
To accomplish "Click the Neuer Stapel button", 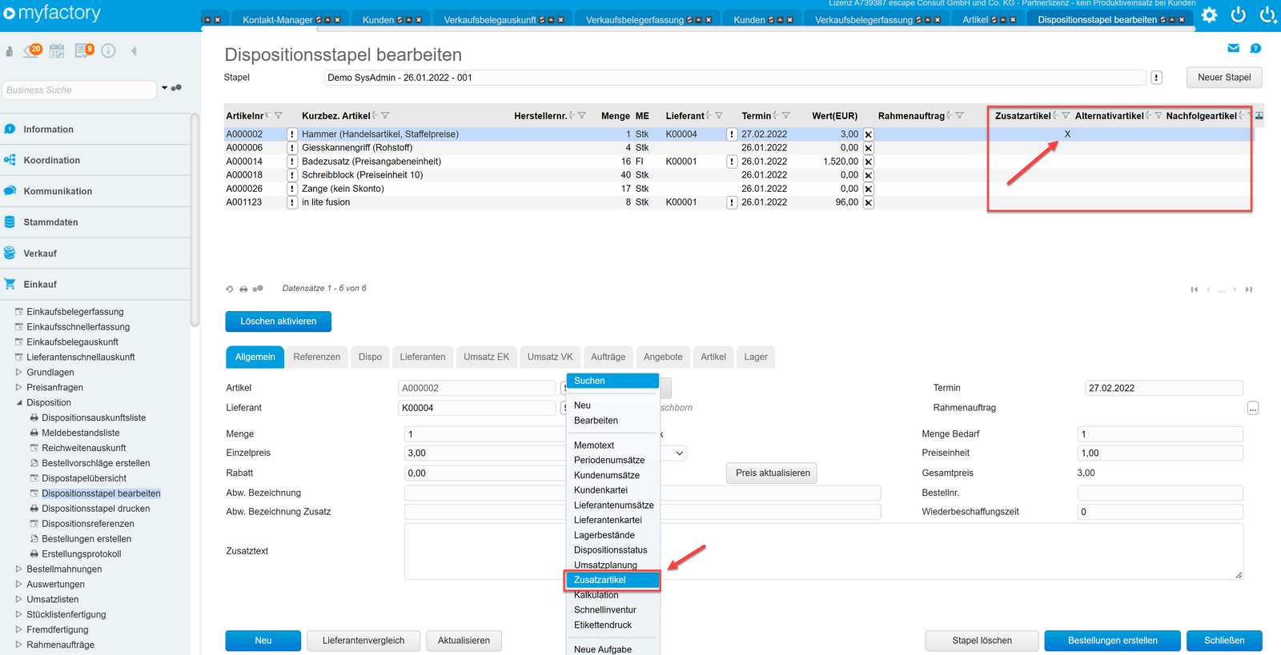I will point(1224,78).
